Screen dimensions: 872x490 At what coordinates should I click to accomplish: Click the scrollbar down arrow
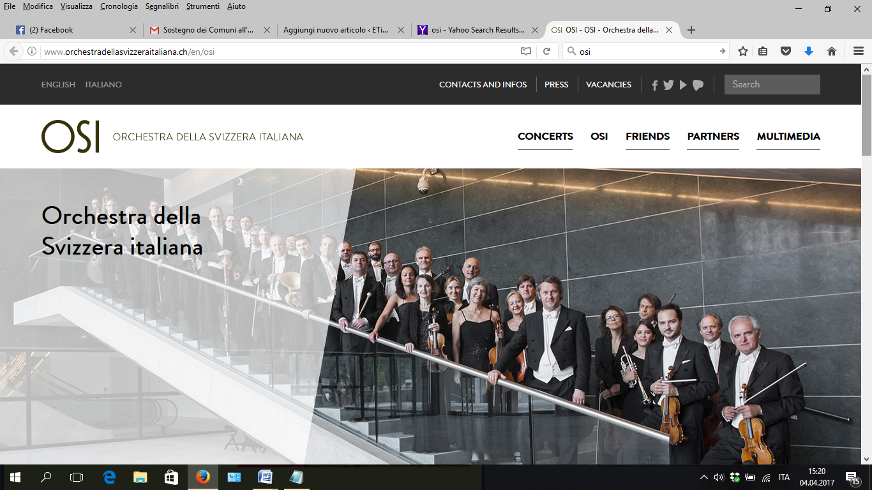tap(866, 459)
